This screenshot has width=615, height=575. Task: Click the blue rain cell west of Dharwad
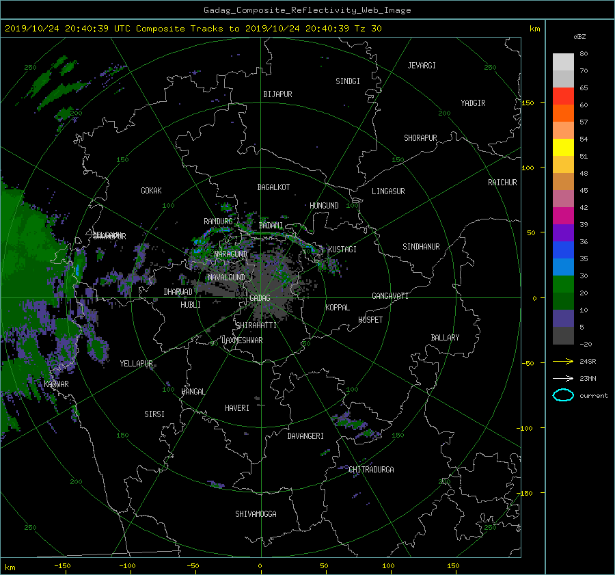77,270
